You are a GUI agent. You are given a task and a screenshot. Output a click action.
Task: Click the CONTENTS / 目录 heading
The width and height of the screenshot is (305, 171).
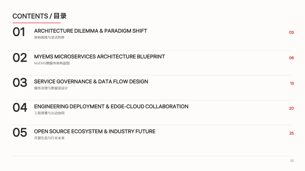[x=40, y=16]
